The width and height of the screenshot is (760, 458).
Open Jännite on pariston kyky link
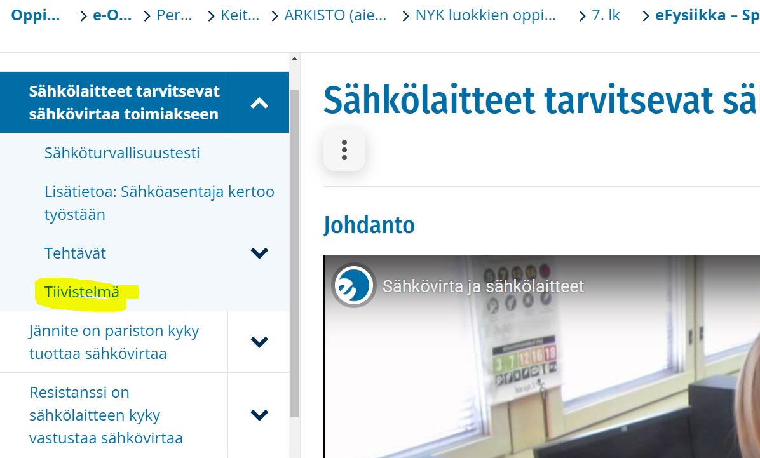114,342
